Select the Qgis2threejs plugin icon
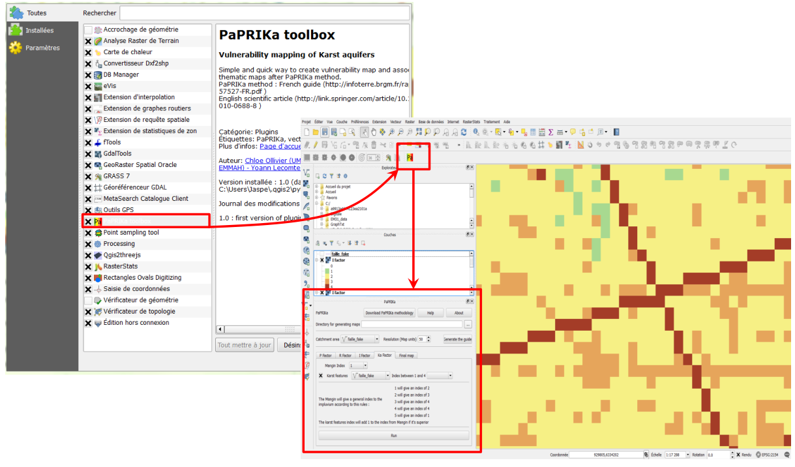795x467 pixels. click(x=98, y=255)
